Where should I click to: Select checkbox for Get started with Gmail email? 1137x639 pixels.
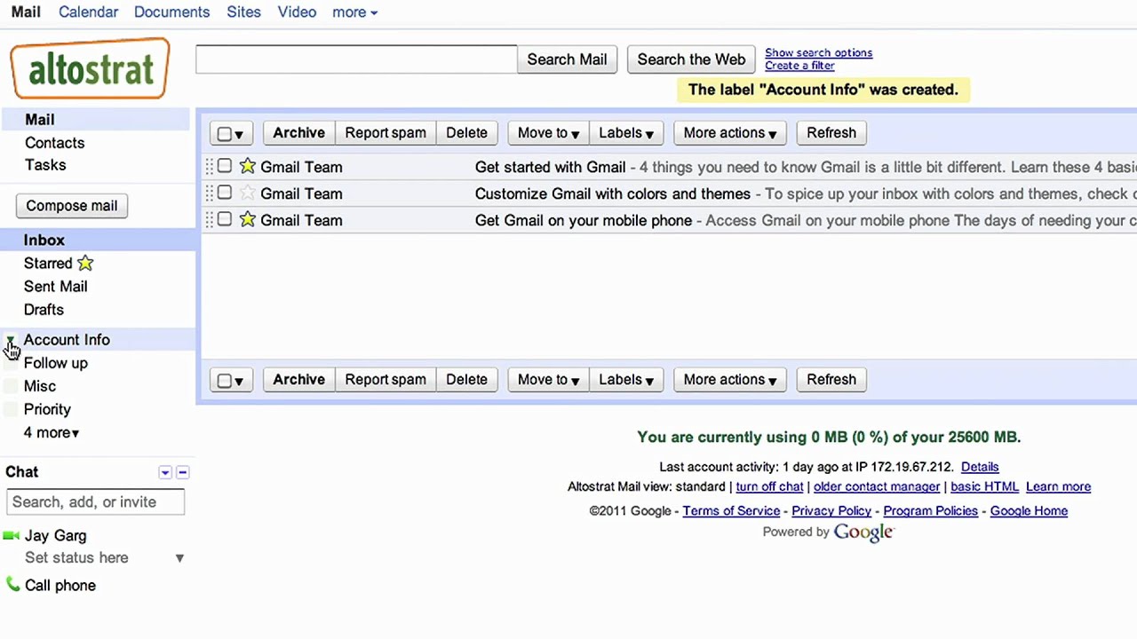[225, 166]
